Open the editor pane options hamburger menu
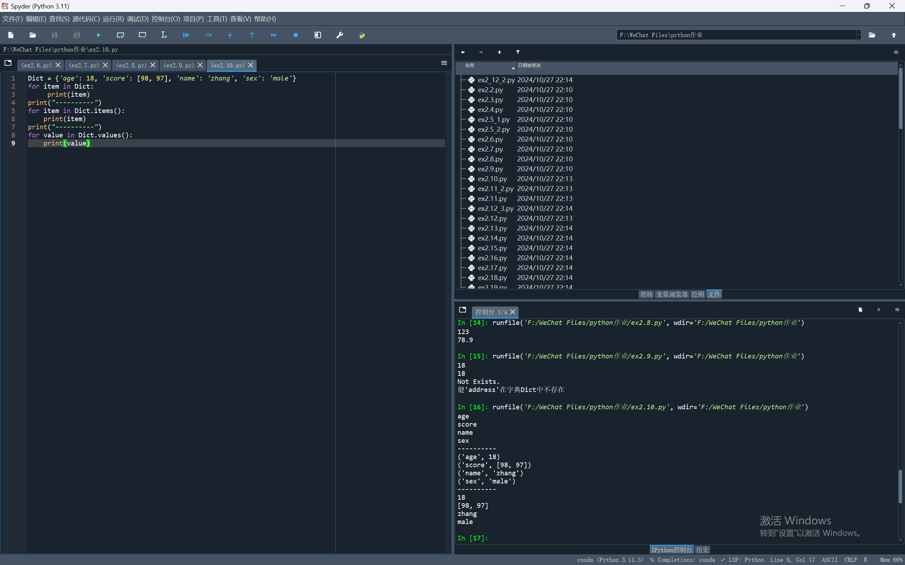This screenshot has width=905, height=565. click(x=444, y=63)
